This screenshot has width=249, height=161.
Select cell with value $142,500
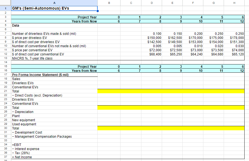pos(152,42)
